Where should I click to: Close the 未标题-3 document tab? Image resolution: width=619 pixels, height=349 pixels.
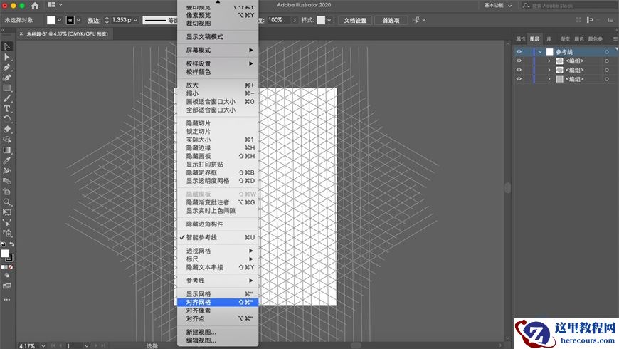[21, 34]
